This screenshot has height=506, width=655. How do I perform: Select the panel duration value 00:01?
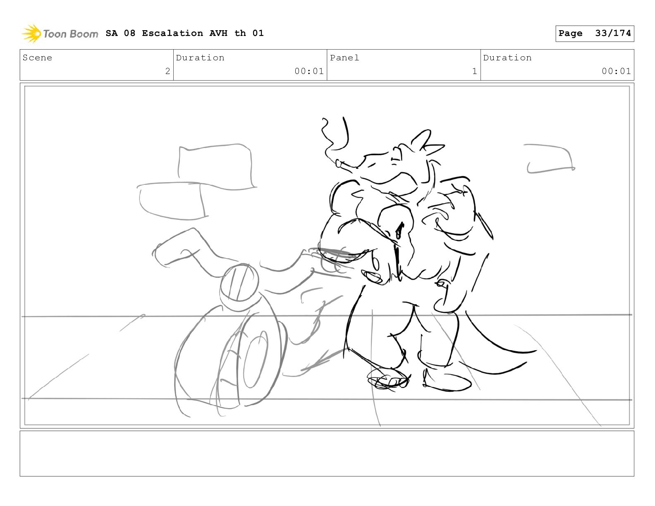point(616,71)
